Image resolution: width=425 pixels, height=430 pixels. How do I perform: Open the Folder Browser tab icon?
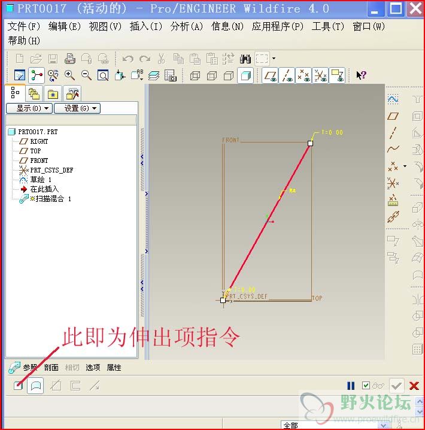pos(34,94)
